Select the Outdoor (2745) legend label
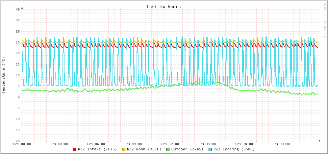Image resolution: width=328 pixels, height=154 pixels. [187, 149]
